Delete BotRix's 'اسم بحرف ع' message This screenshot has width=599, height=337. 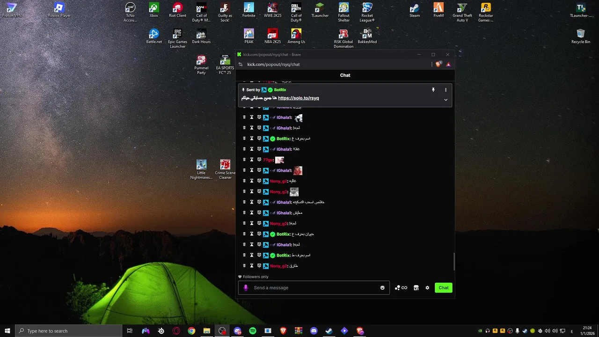point(244,139)
